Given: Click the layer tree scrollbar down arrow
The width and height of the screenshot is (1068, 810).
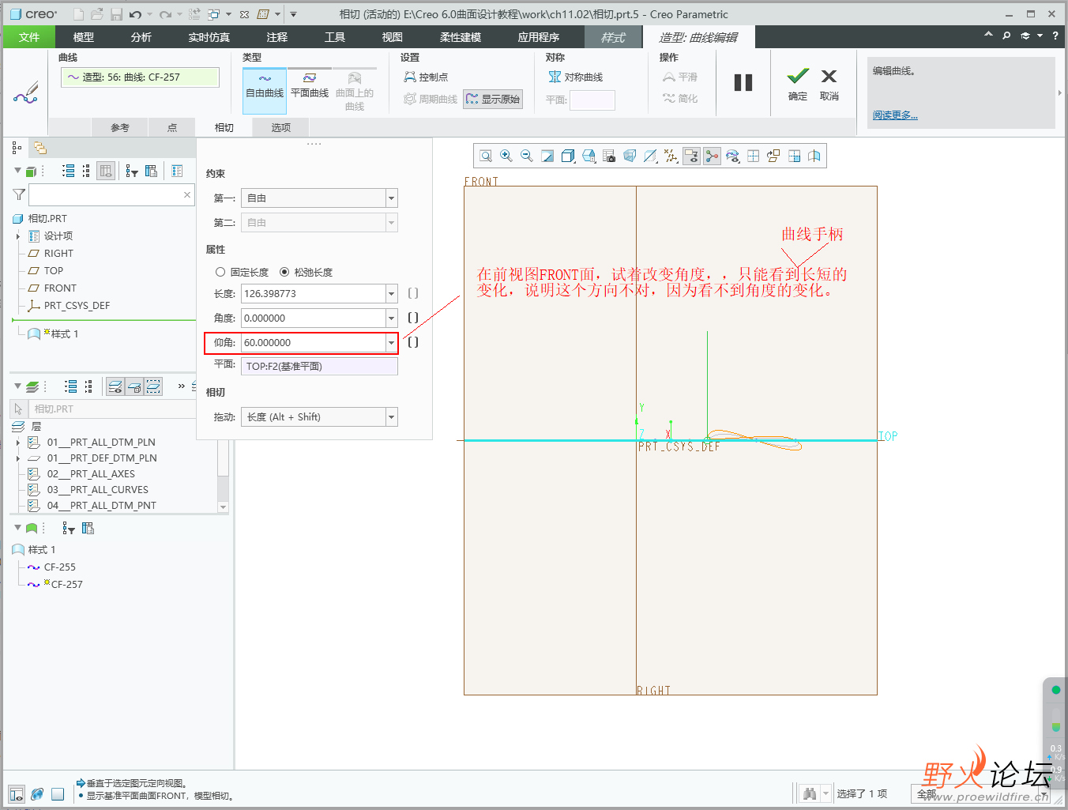Looking at the screenshot, I should click(x=223, y=507).
